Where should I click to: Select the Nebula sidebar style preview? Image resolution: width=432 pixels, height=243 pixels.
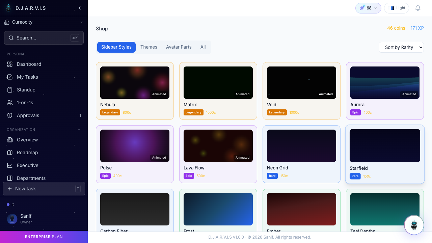[x=135, y=83]
